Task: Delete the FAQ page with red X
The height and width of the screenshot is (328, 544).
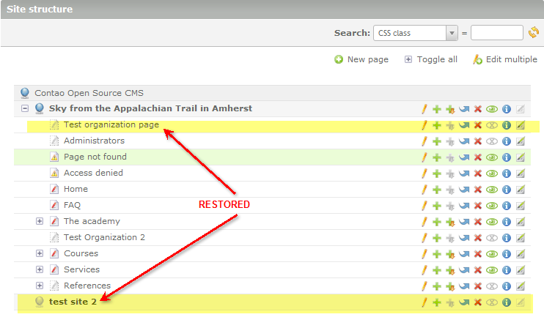Action: pyautogui.click(x=478, y=205)
